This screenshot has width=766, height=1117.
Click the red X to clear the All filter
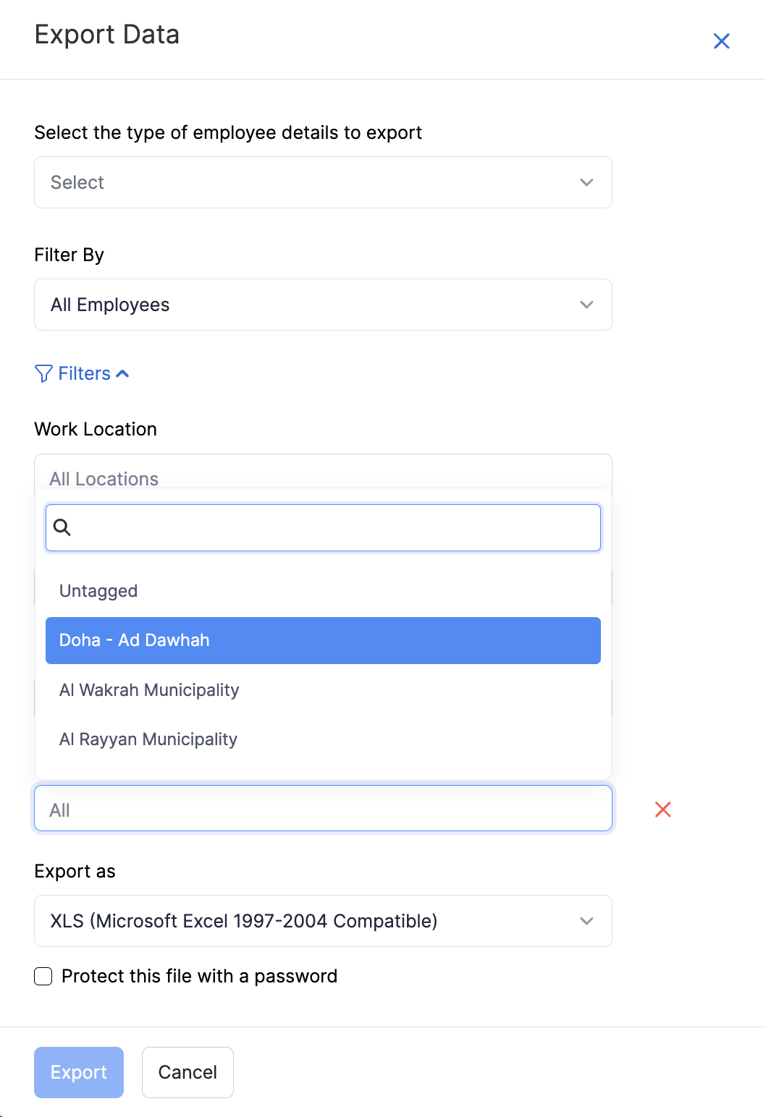662,810
